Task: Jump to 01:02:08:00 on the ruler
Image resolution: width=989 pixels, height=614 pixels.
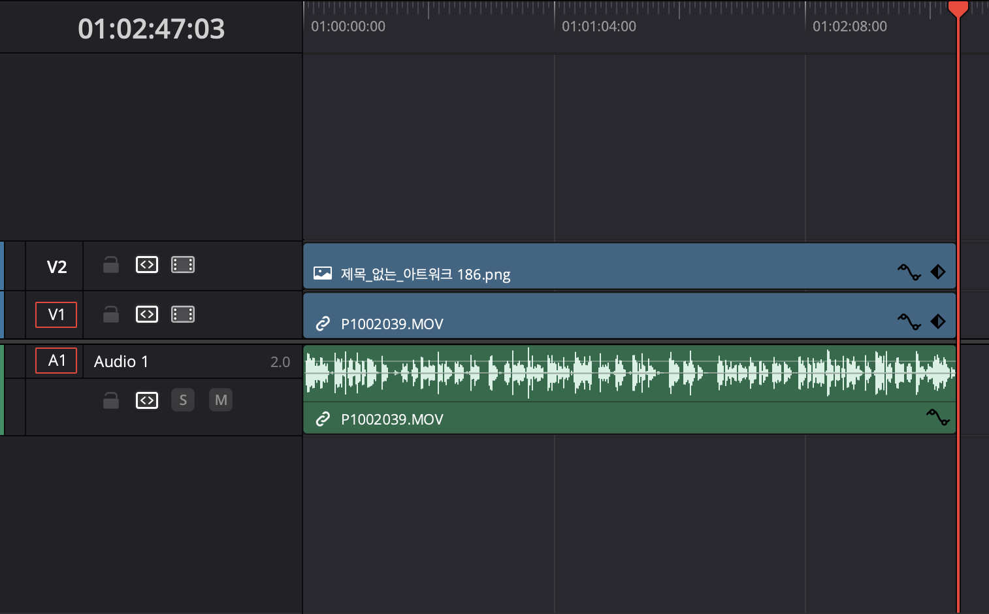Action: pos(850,26)
